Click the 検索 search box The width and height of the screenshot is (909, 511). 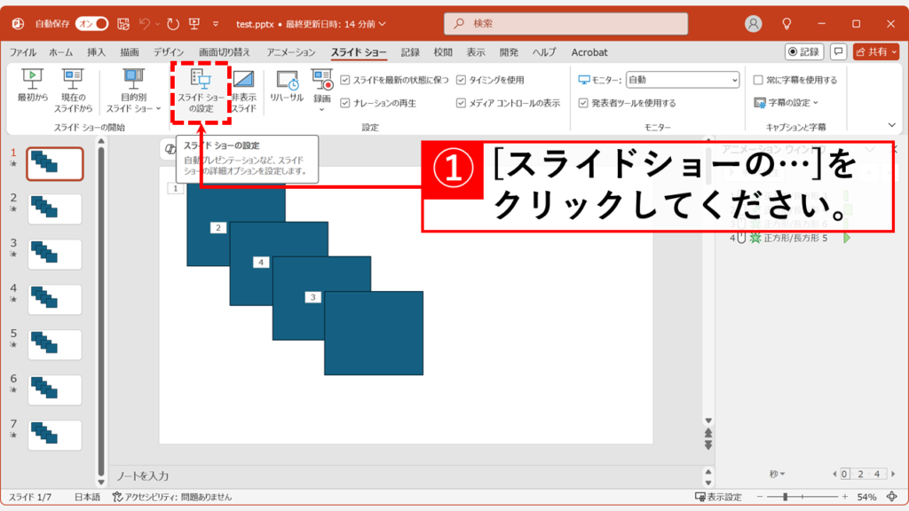point(565,24)
